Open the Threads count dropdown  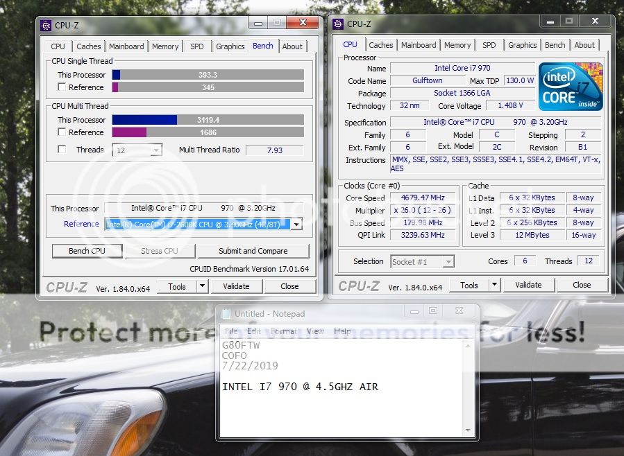point(155,150)
